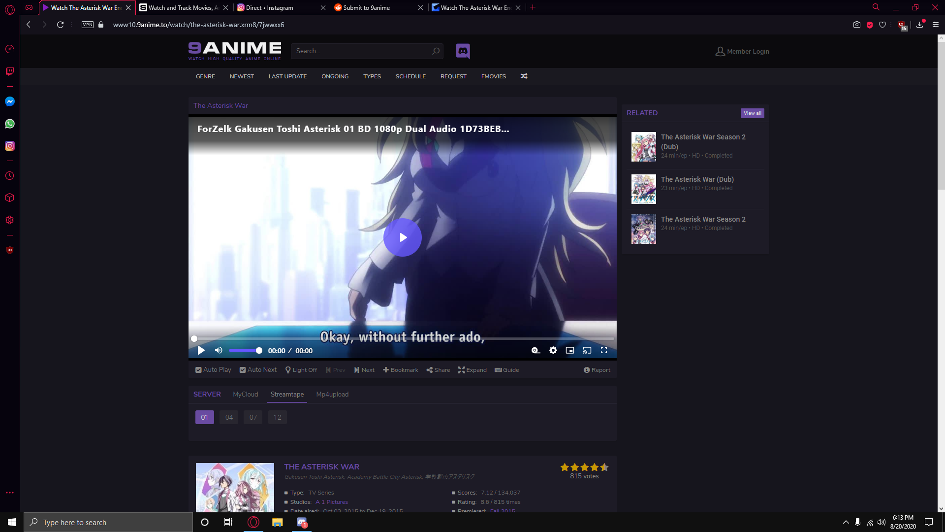945x532 pixels.
Task: Enable picture-in-picture mode in player
Action: pyautogui.click(x=570, y=350)
